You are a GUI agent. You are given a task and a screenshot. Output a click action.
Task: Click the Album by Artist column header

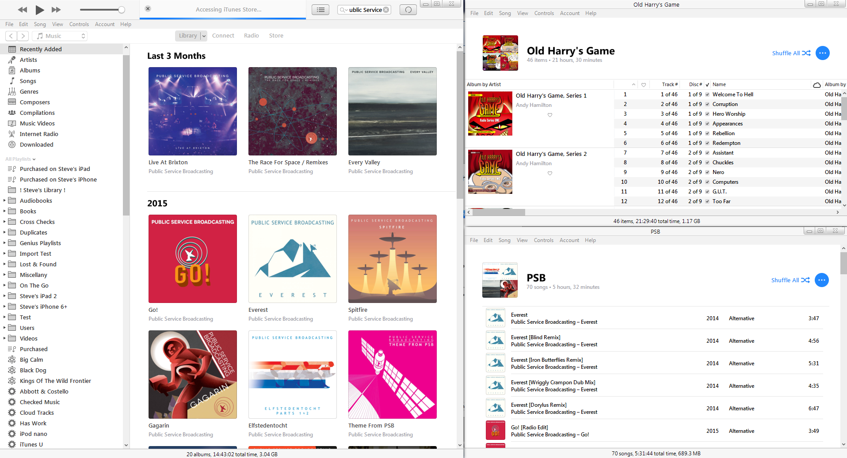coord(539,84)
